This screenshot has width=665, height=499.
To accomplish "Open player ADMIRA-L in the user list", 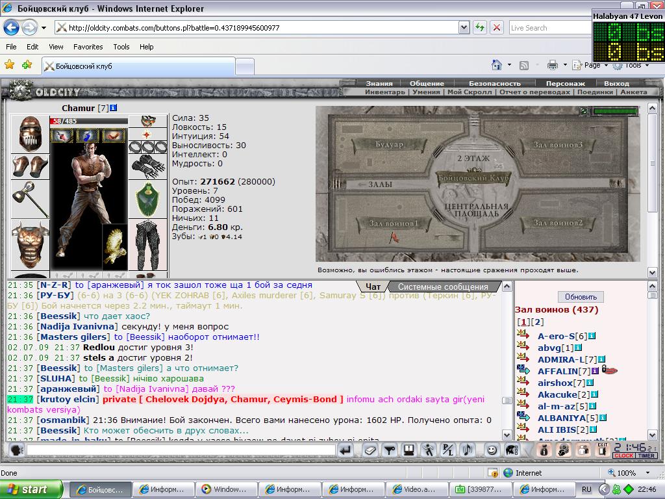I will (x=560, y=359).
